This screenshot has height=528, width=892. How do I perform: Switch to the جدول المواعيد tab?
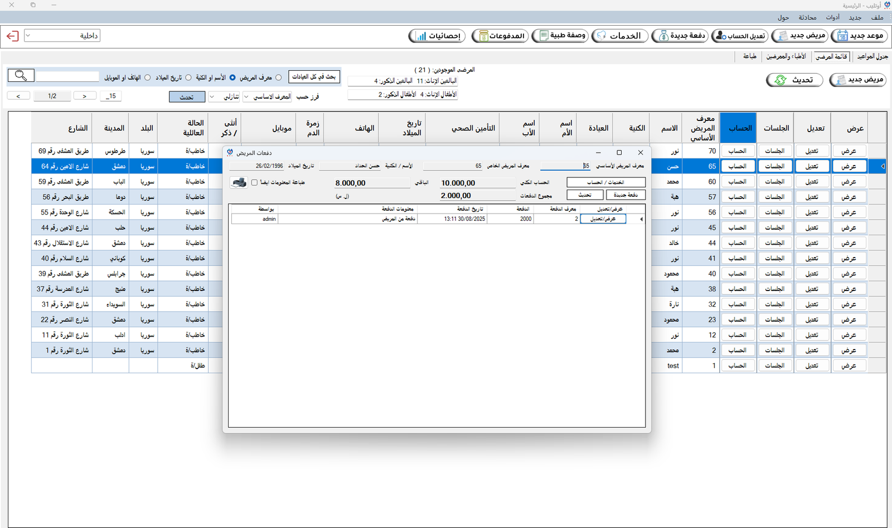pos(872,56)
